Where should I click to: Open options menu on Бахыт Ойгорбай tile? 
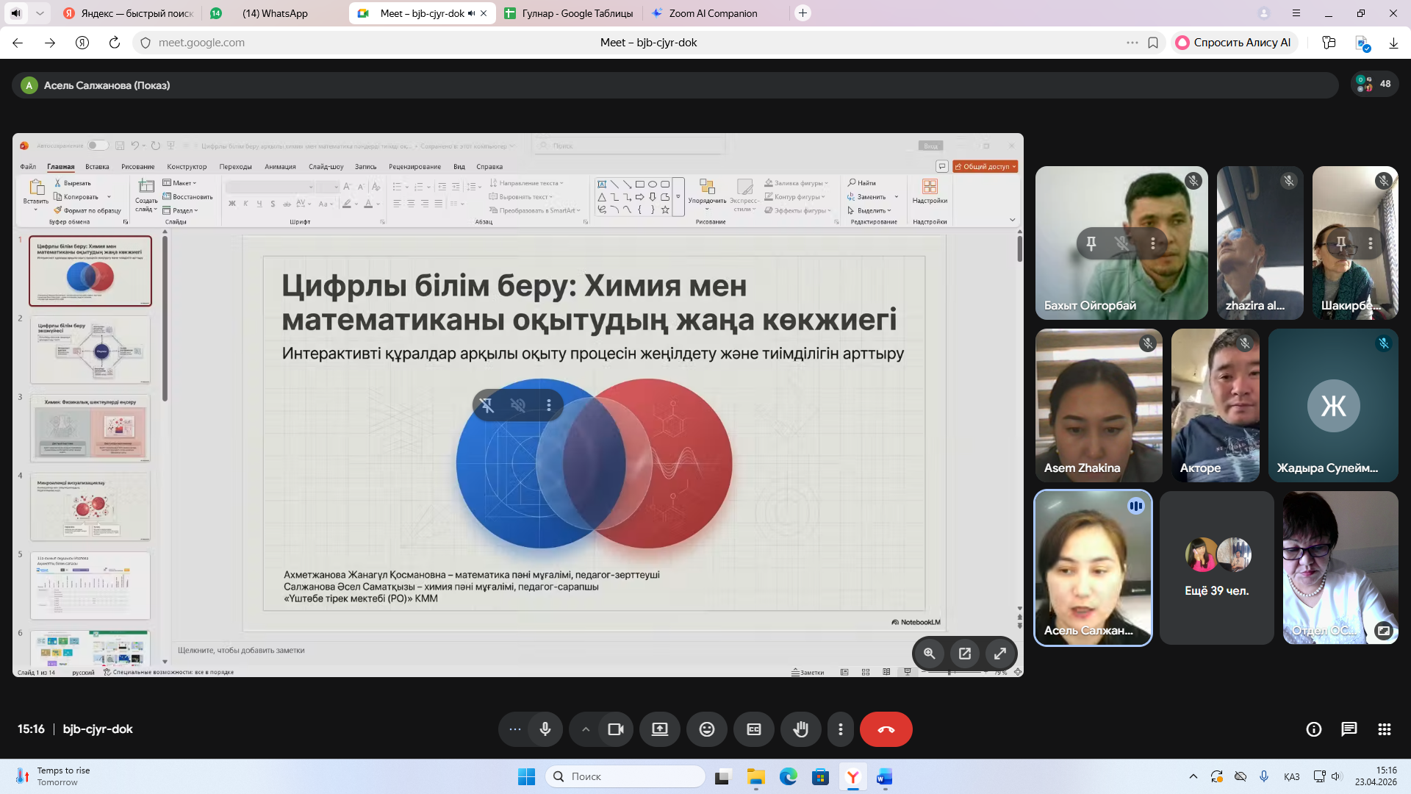pos(1152,243)
